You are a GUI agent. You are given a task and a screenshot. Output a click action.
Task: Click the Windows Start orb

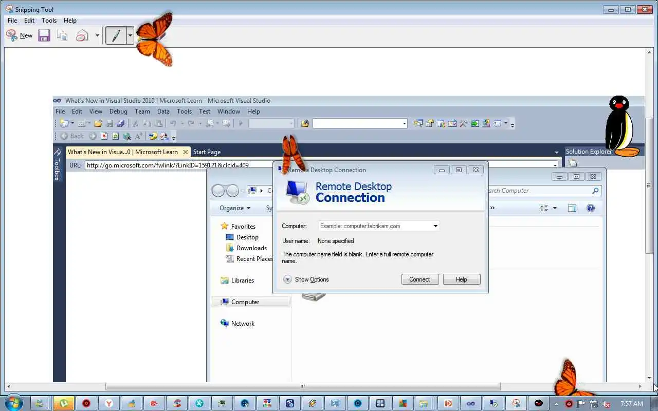(13, 403)
